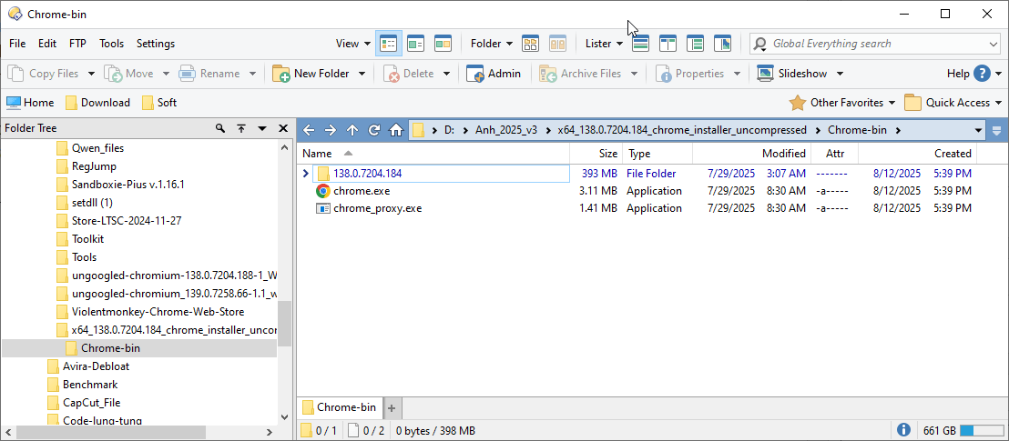Enable Admin mode button
The image size is (1009, 441).
pyautogui.click(x=494, y=74)
